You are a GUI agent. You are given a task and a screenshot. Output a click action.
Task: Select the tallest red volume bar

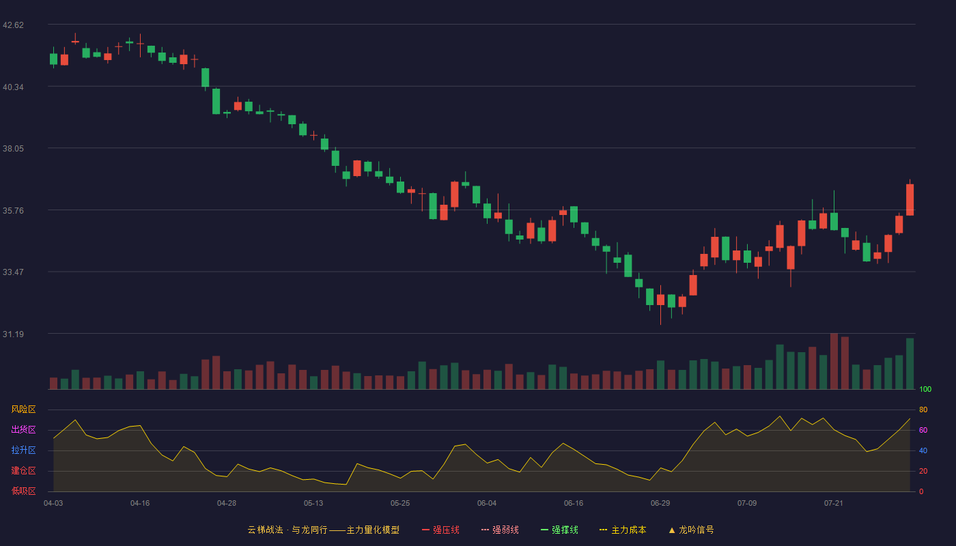834,361
